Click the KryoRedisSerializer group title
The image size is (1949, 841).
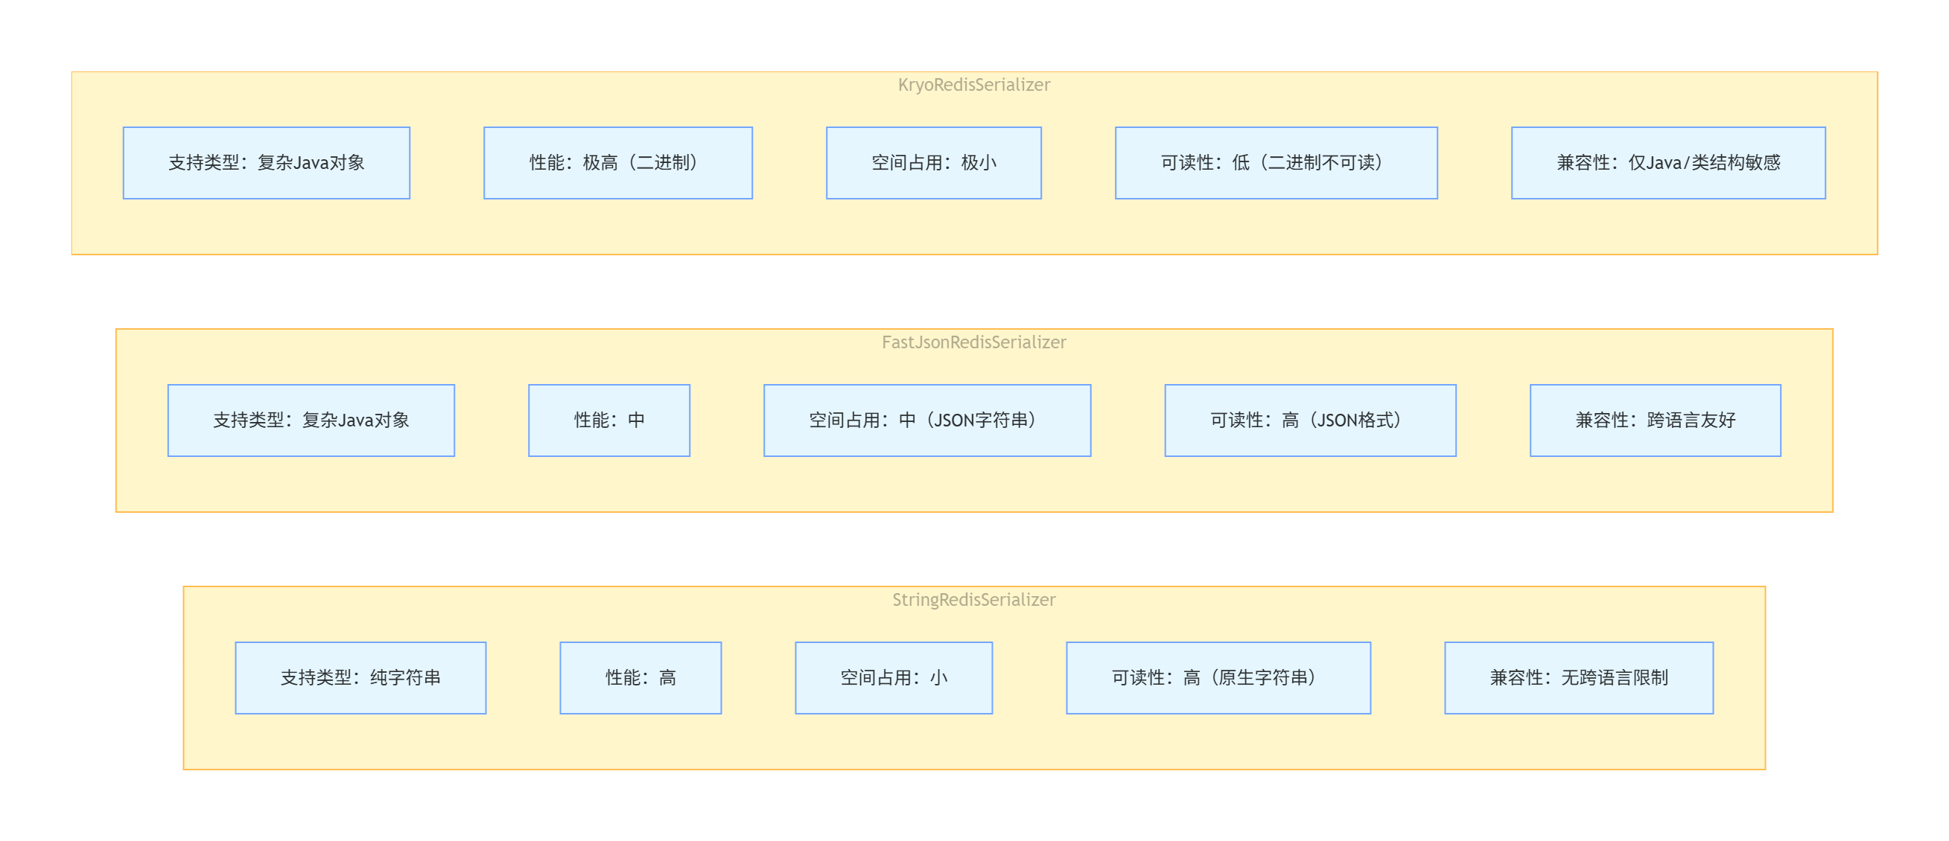(x=973, y=85)
